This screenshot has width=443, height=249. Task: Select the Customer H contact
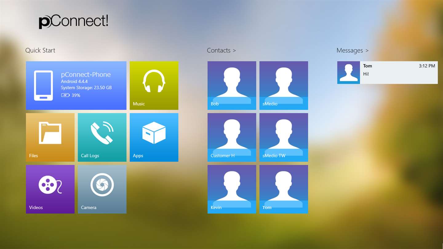pyautogui.click(x=232, y=137)
